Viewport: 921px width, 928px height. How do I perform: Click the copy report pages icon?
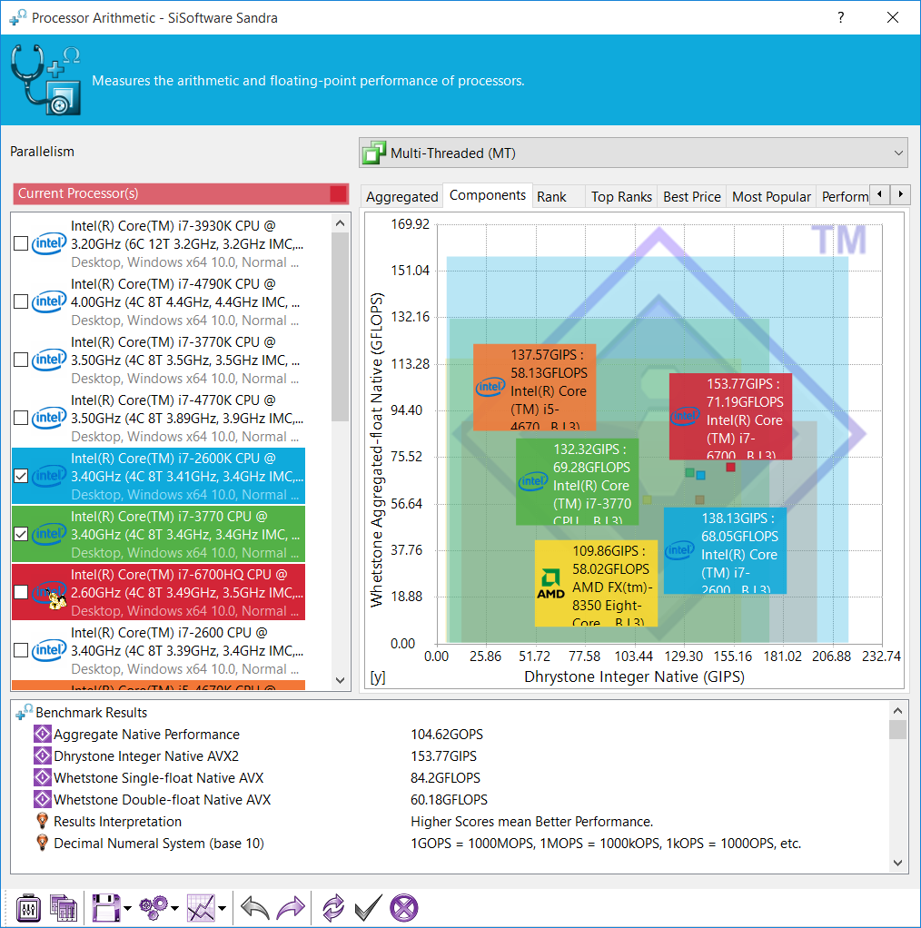[64, 907]
